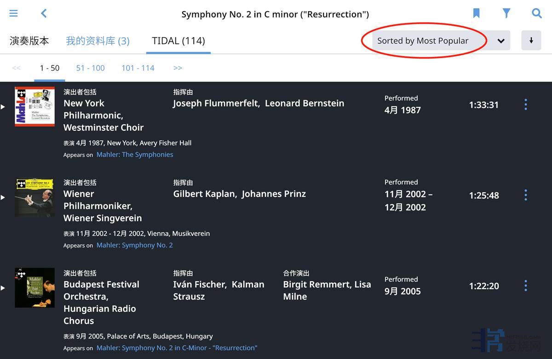552x359 pixels.
Task: Select the TIDAL (114) tab
Action: click(x=178, y=41)
